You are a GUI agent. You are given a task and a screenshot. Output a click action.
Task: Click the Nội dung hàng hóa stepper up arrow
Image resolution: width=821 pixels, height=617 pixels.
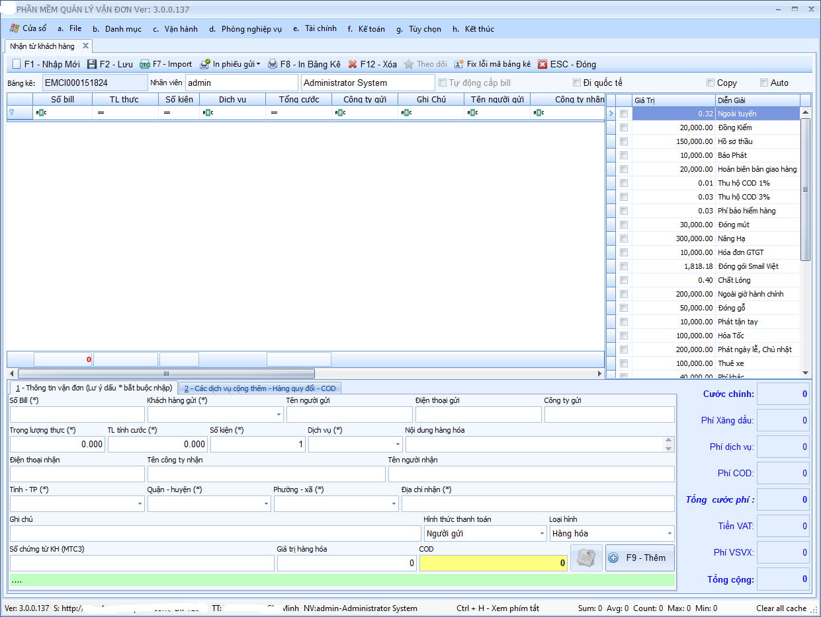coord(668,440)
